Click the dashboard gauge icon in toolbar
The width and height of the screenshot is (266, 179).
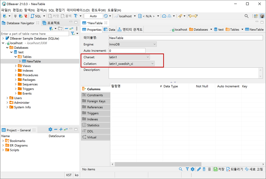coord(164,16)
